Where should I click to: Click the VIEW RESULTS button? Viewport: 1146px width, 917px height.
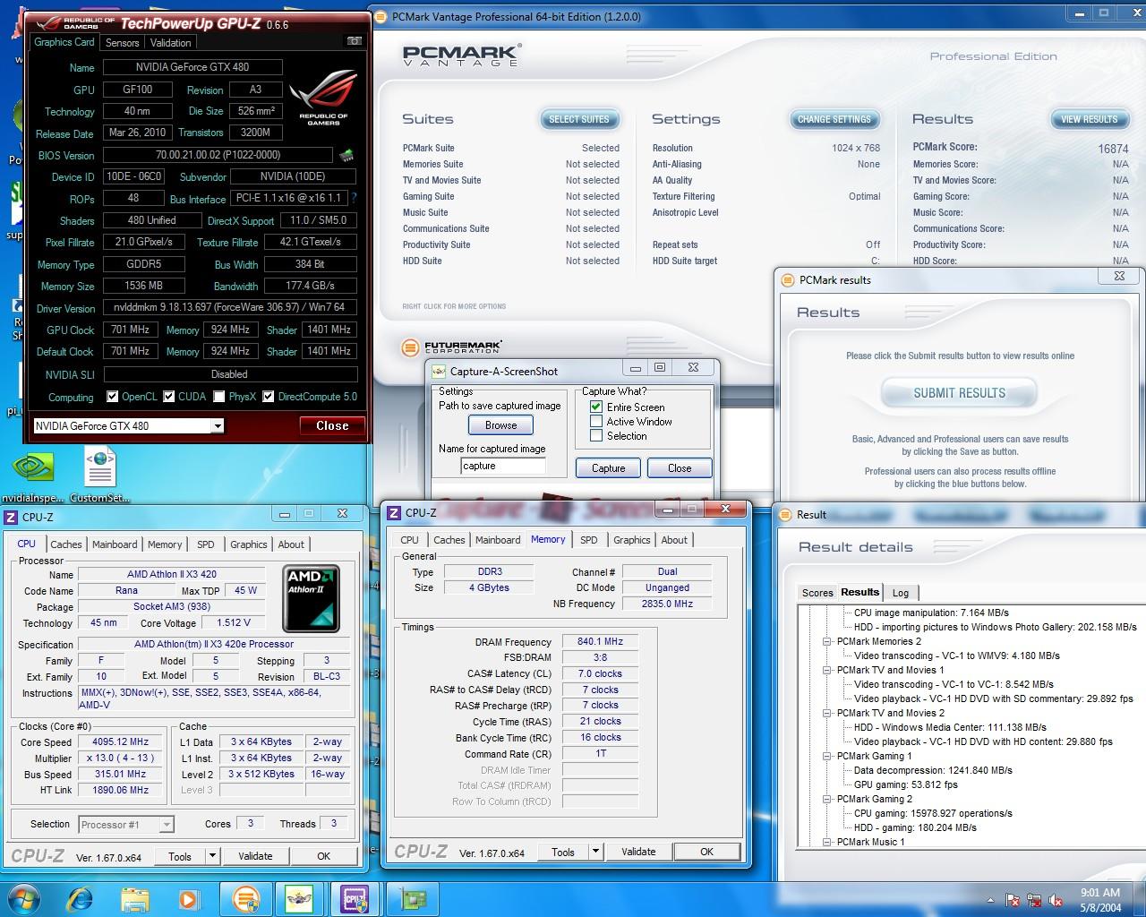pyautogui.click(x=1090, y=119)
